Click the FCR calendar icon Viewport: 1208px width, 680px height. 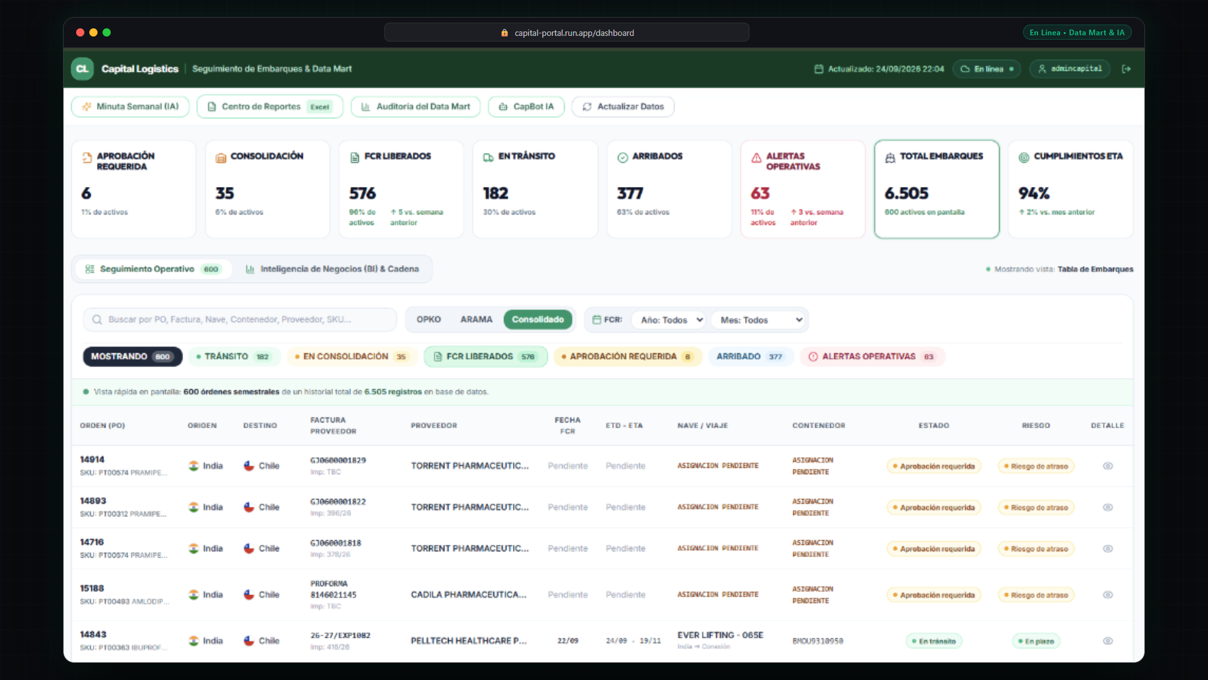(596, 320)
